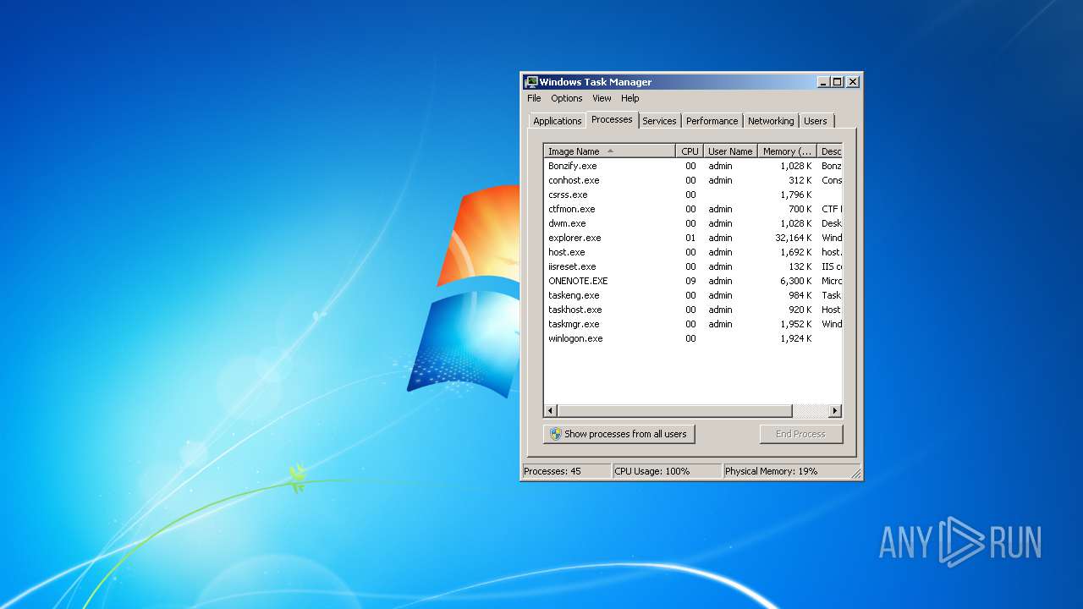Click the 1,796 K memory value

click(x=796, y=195)
